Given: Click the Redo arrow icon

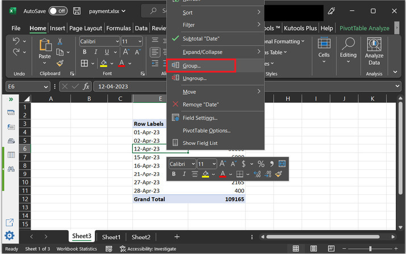Looking at the screenshot, I should 16,52.
